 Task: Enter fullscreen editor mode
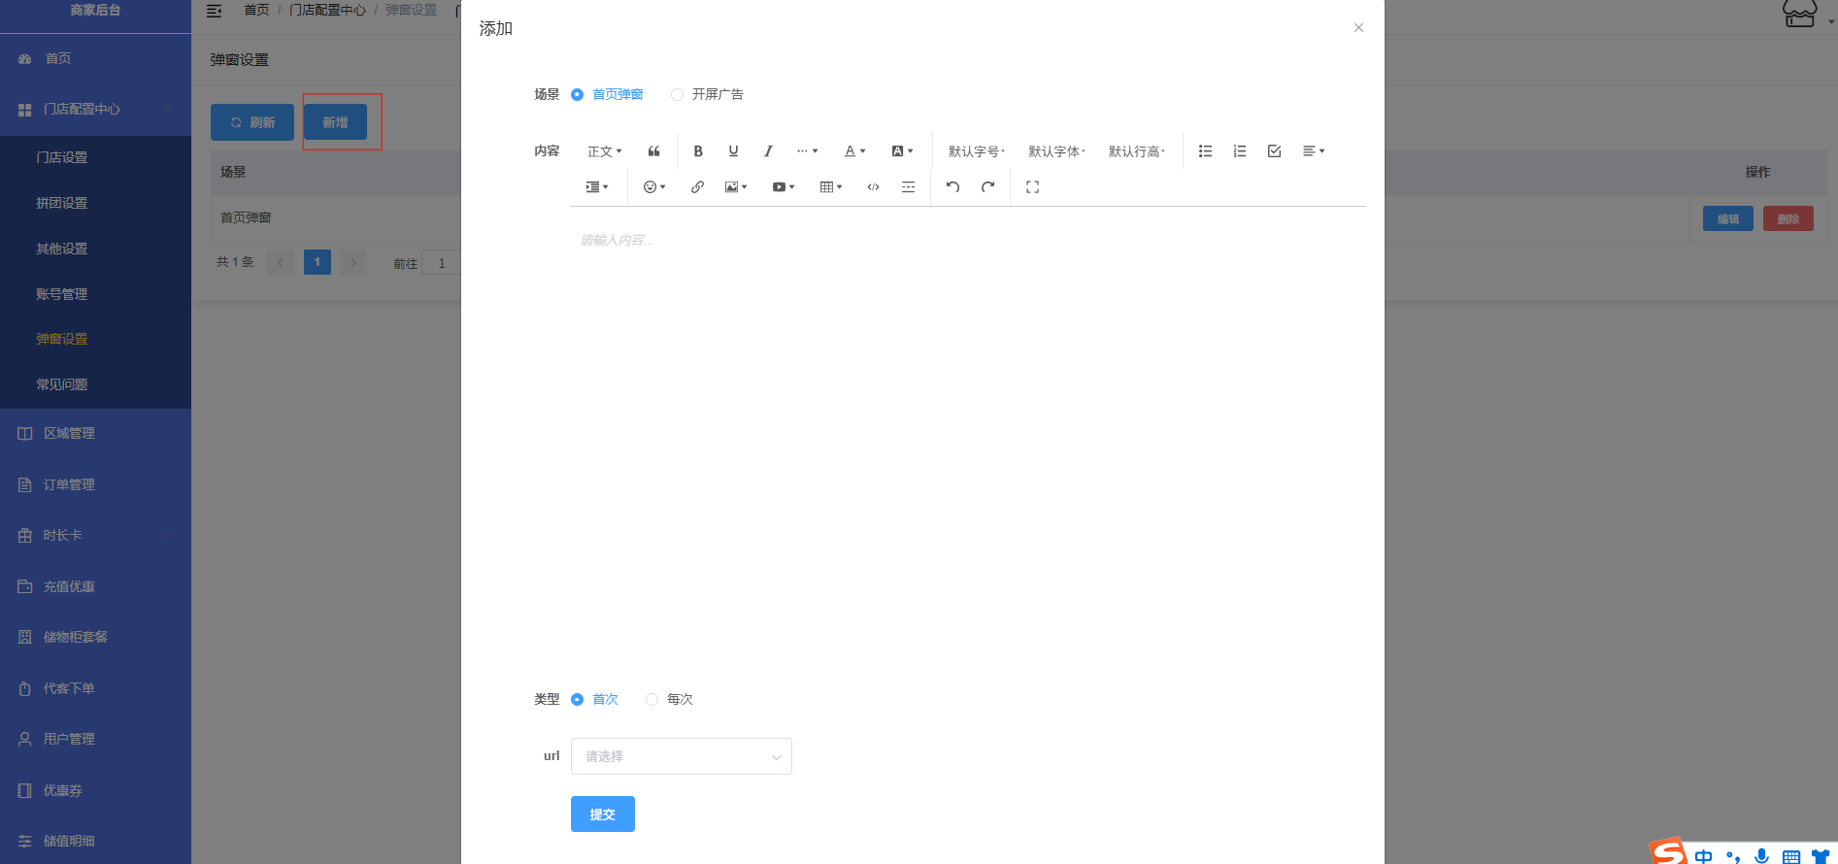[x=1032, y=187]
